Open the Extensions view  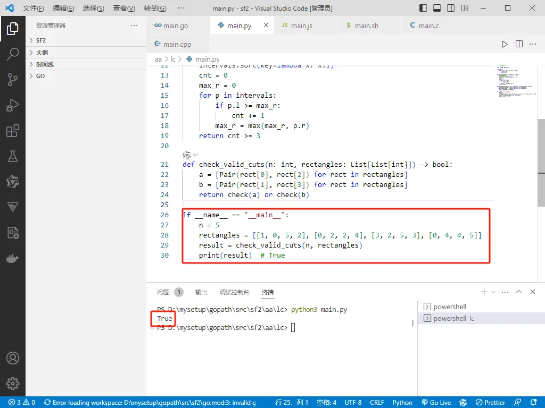pyautogui.click(x=13, y=131)
